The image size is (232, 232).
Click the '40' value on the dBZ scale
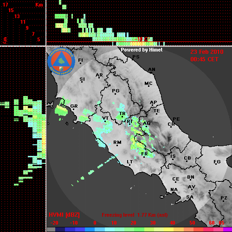(x=173, y=223)
